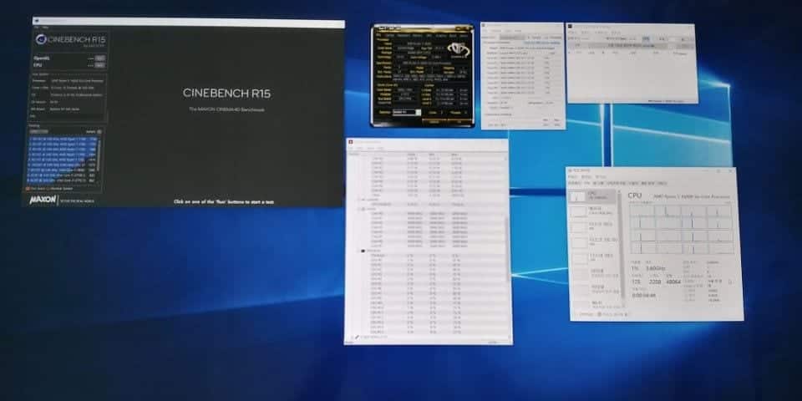Open the About tab in CPU-Z
Viewport: 802px width, 401px height.
click(463, 35)
